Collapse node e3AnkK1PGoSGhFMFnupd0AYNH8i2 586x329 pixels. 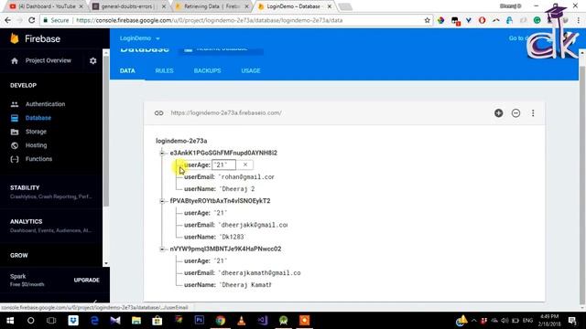(x=162, y=153)
